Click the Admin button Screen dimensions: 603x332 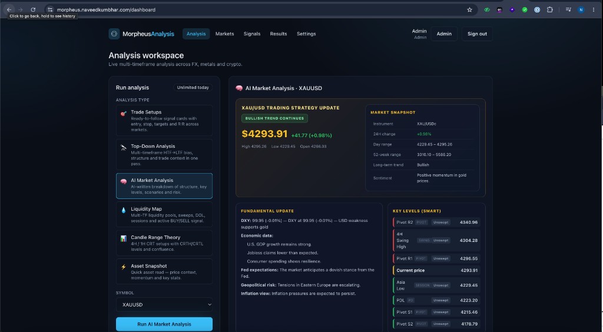point(444,34)
